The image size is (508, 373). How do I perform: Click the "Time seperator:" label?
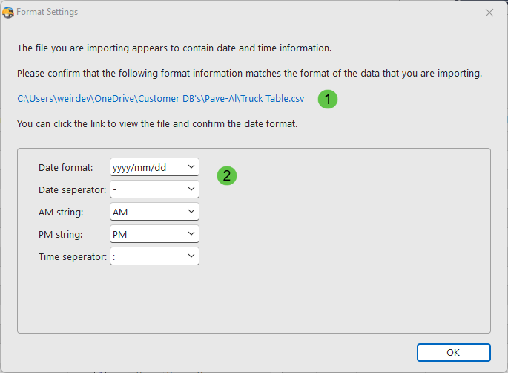pyautogui.click(x=73, y=257)
